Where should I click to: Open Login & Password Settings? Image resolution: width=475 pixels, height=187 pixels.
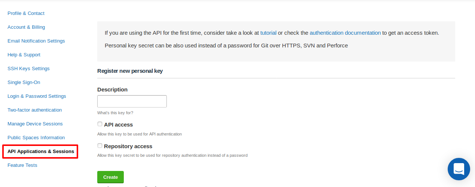[x=37, y=96]
